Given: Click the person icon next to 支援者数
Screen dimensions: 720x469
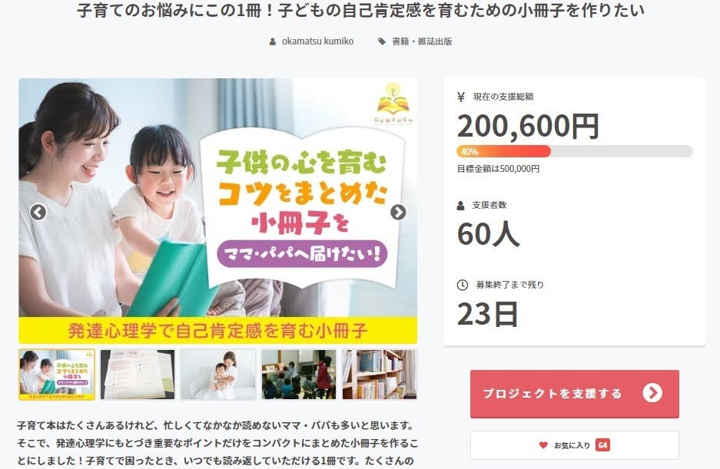Looking at the screenshot, I should (460, 206).
